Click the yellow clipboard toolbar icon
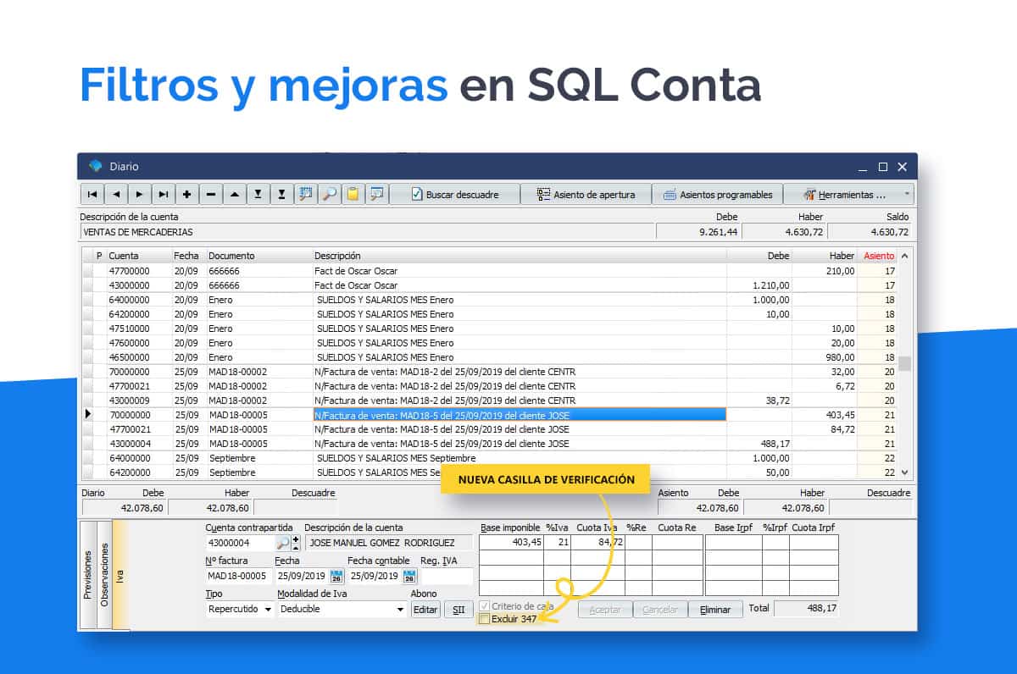The height and width of the screenshot is (674, 1017). coord(353,195)
